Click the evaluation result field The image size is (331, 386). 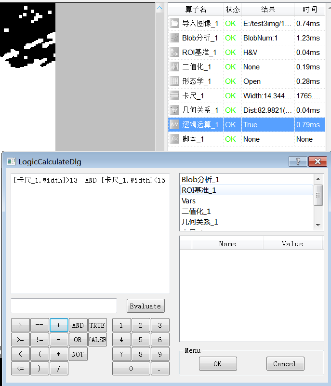64,306
